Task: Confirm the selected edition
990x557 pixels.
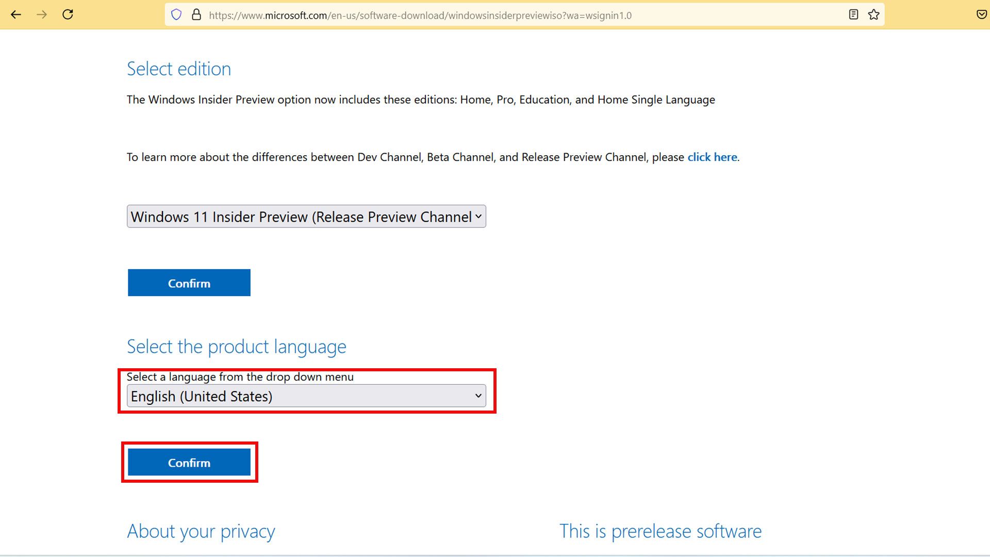Action: 189,283
